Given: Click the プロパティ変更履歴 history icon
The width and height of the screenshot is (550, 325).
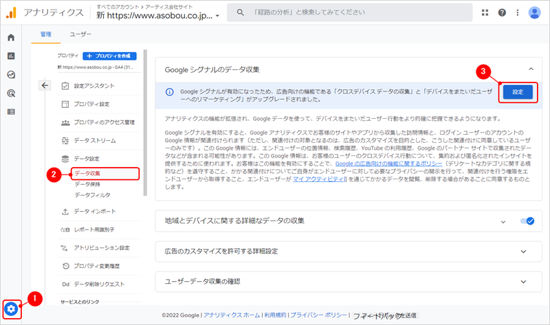Looking at the screenshot, I should tap(65, 266).
